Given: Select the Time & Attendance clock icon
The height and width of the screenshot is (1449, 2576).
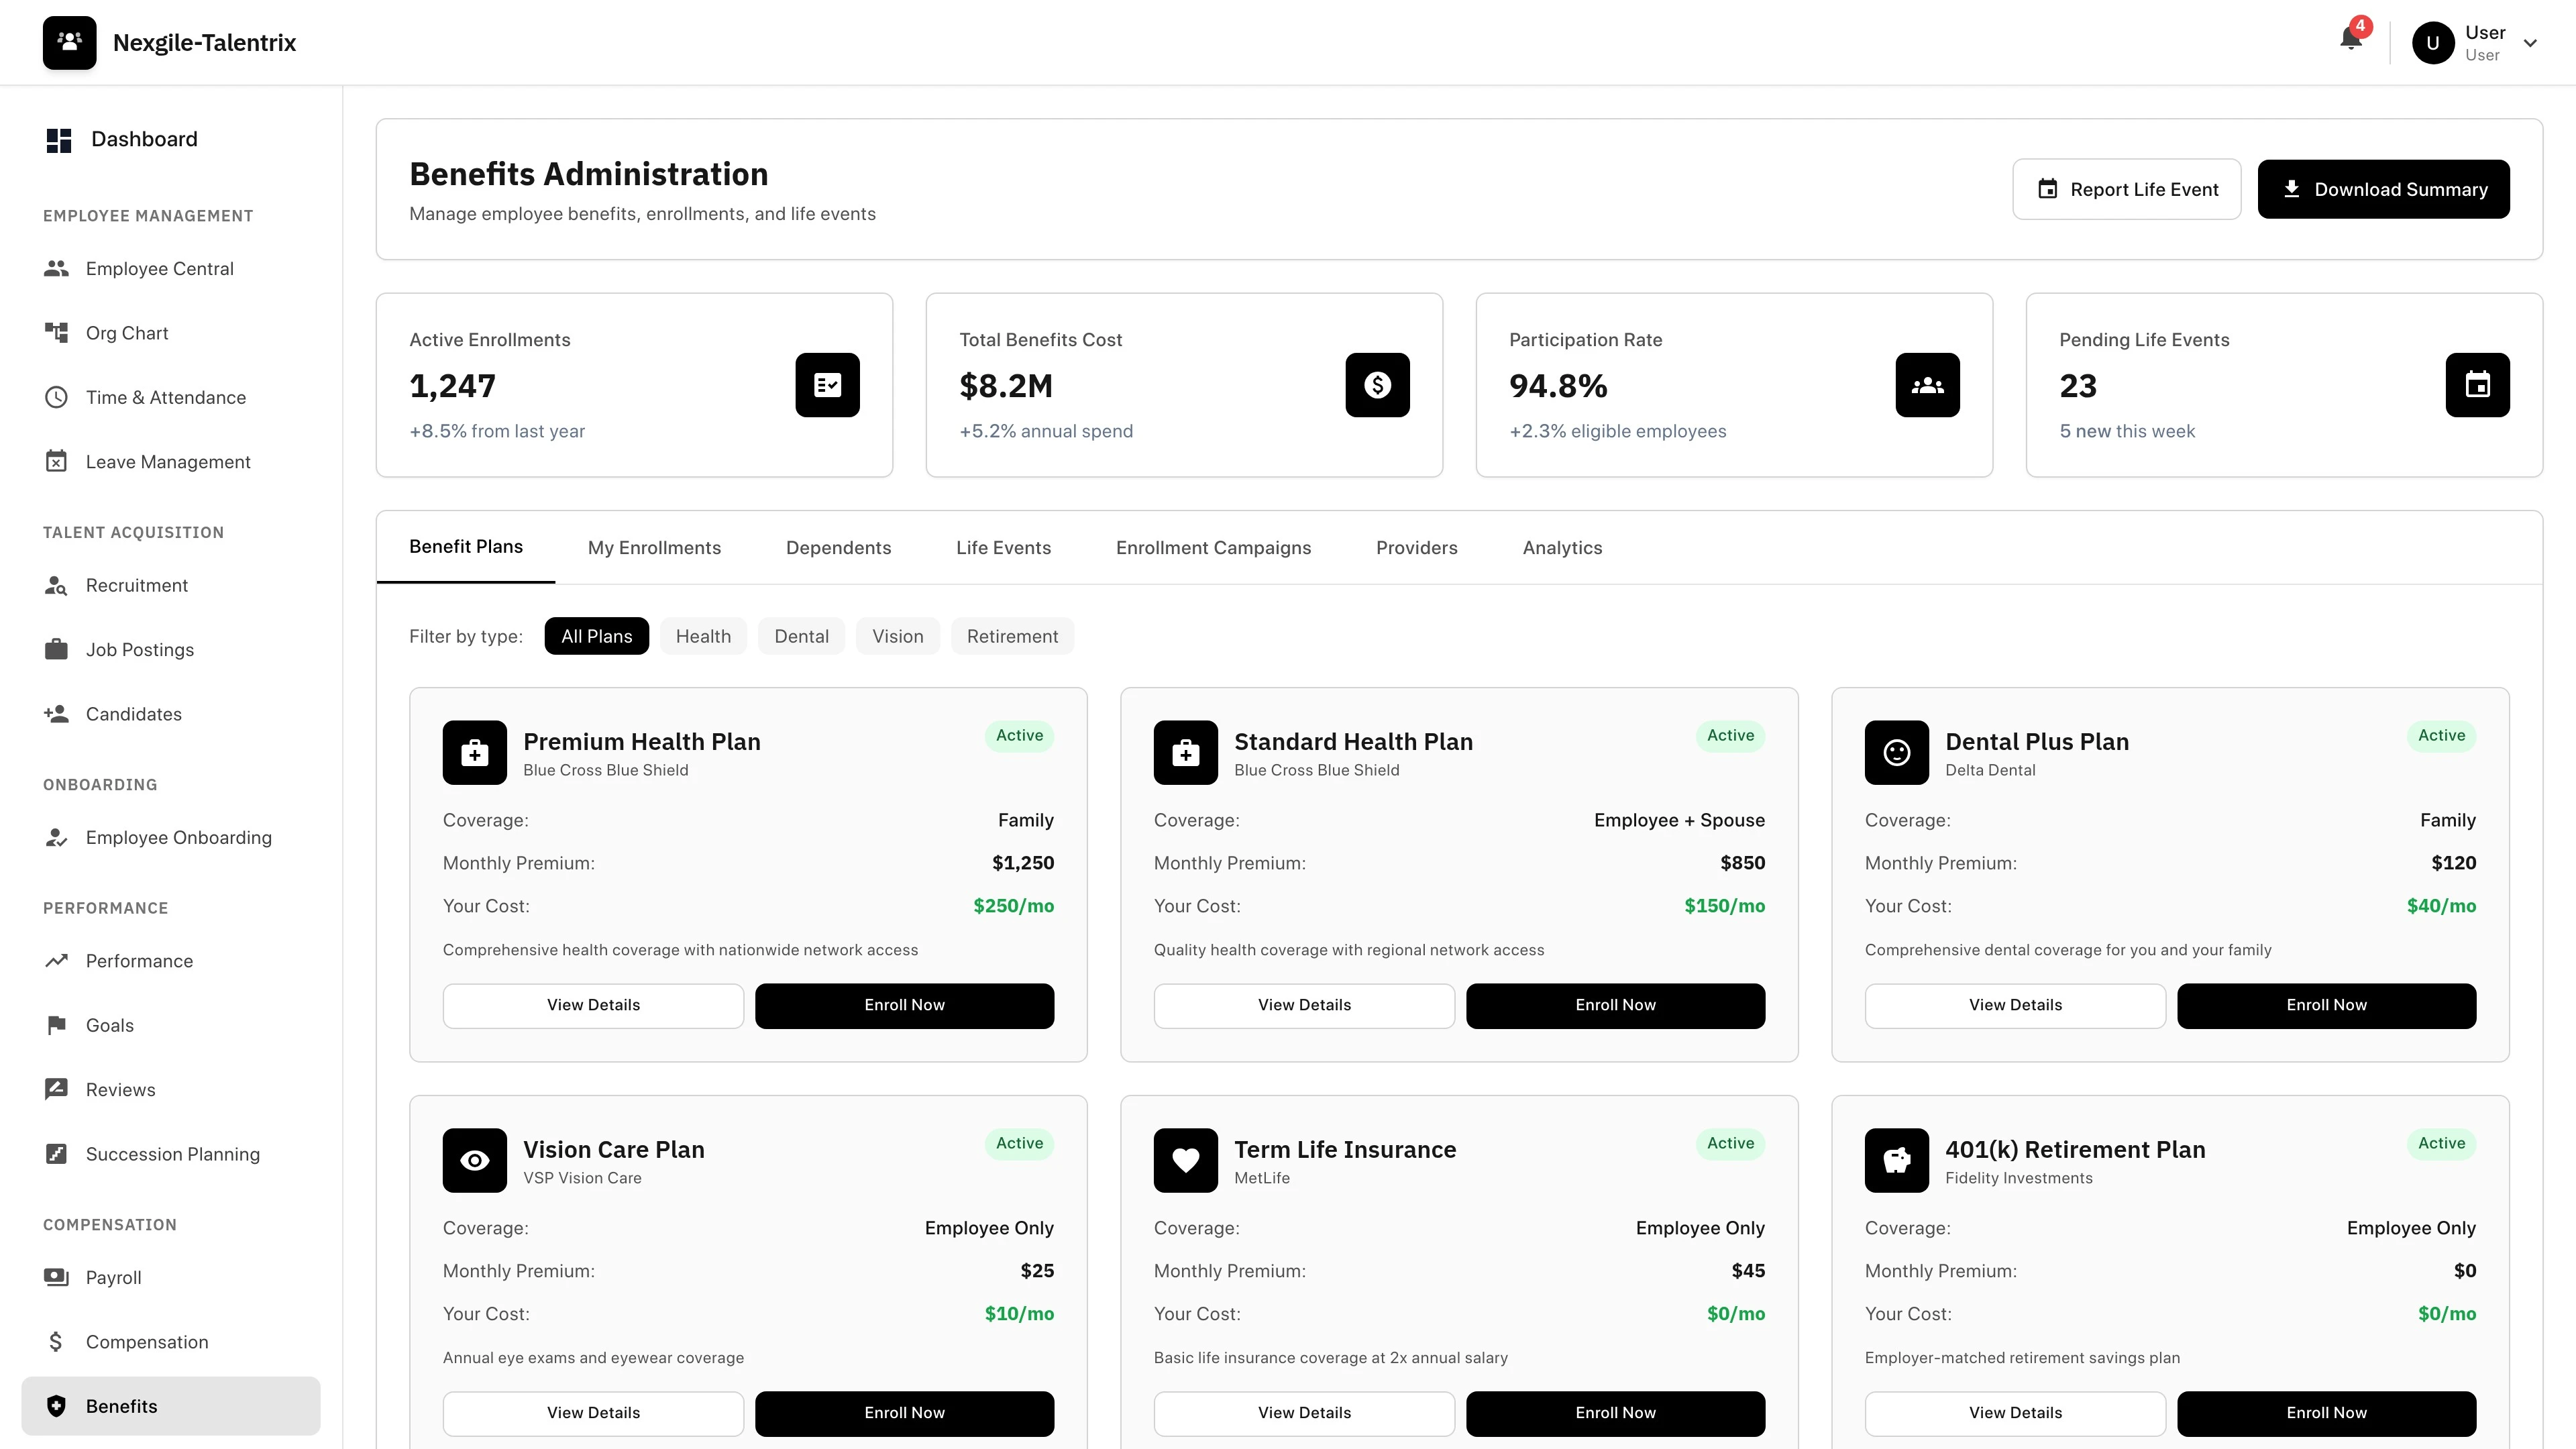Looking at the screenshot, I should pyautogui.click(x=56, y=397).
